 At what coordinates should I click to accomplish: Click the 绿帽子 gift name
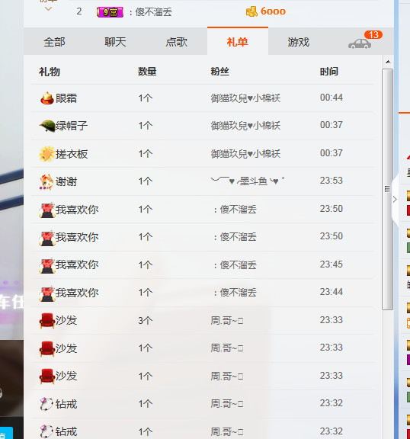(x=72, y=126)
